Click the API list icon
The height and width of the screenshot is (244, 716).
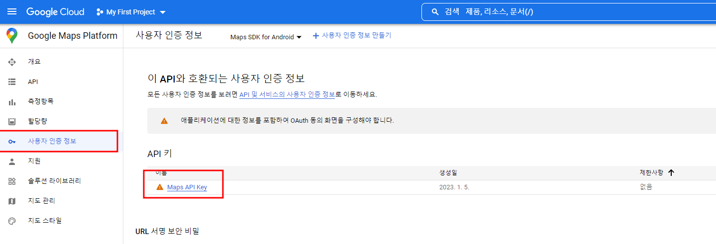point(12,81)
